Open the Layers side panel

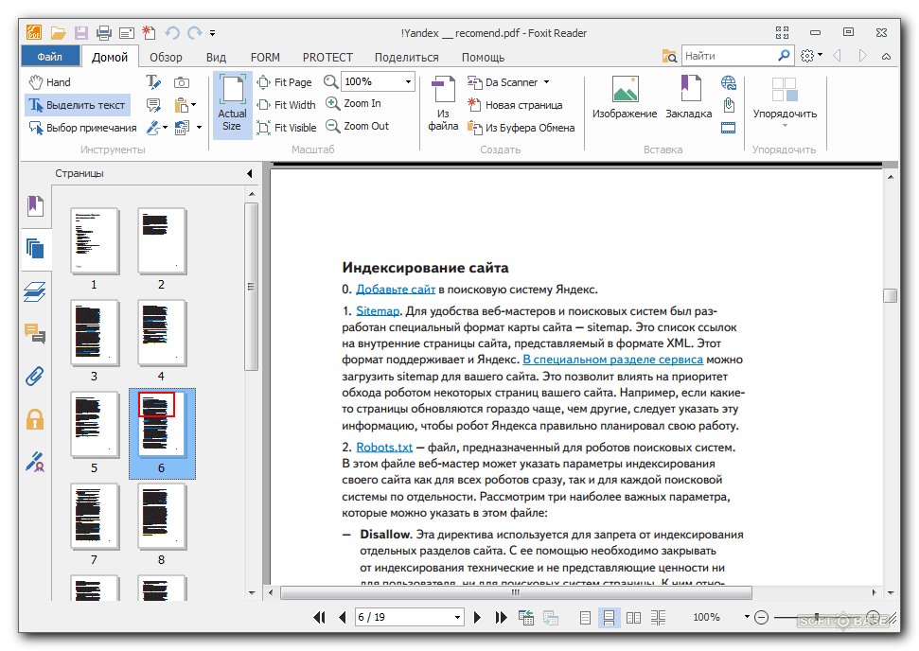[x=35, y=290]
